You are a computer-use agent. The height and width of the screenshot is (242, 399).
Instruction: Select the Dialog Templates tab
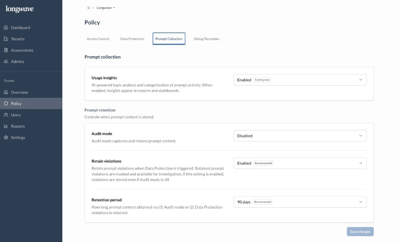click(x=206, y=39)
